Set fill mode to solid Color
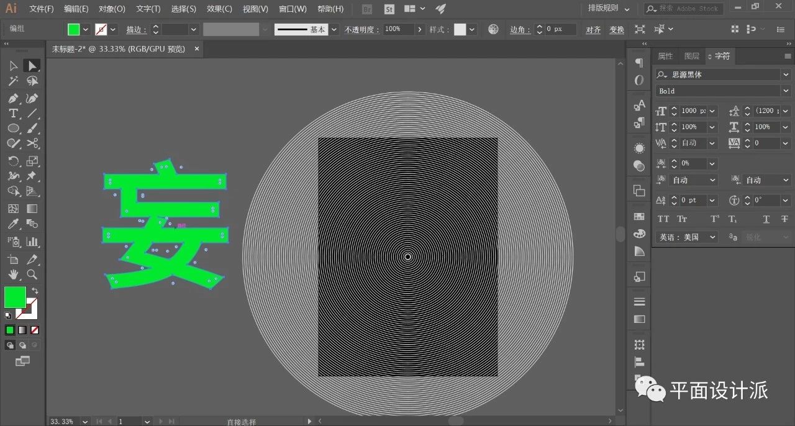This screenshot has height=426, width=795. [x=10, y=330]
